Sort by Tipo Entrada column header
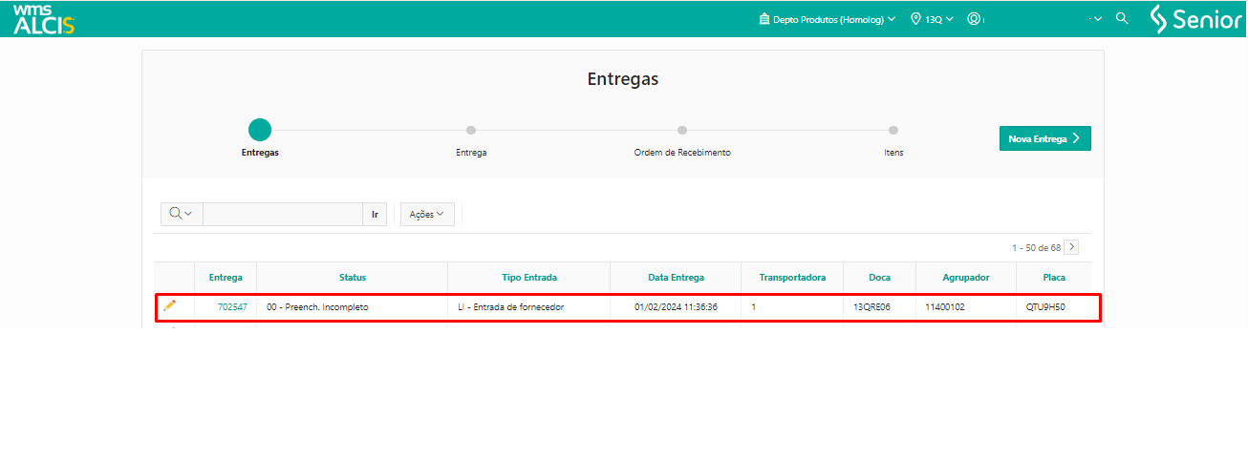1248x460 pixels. point(529,278)
